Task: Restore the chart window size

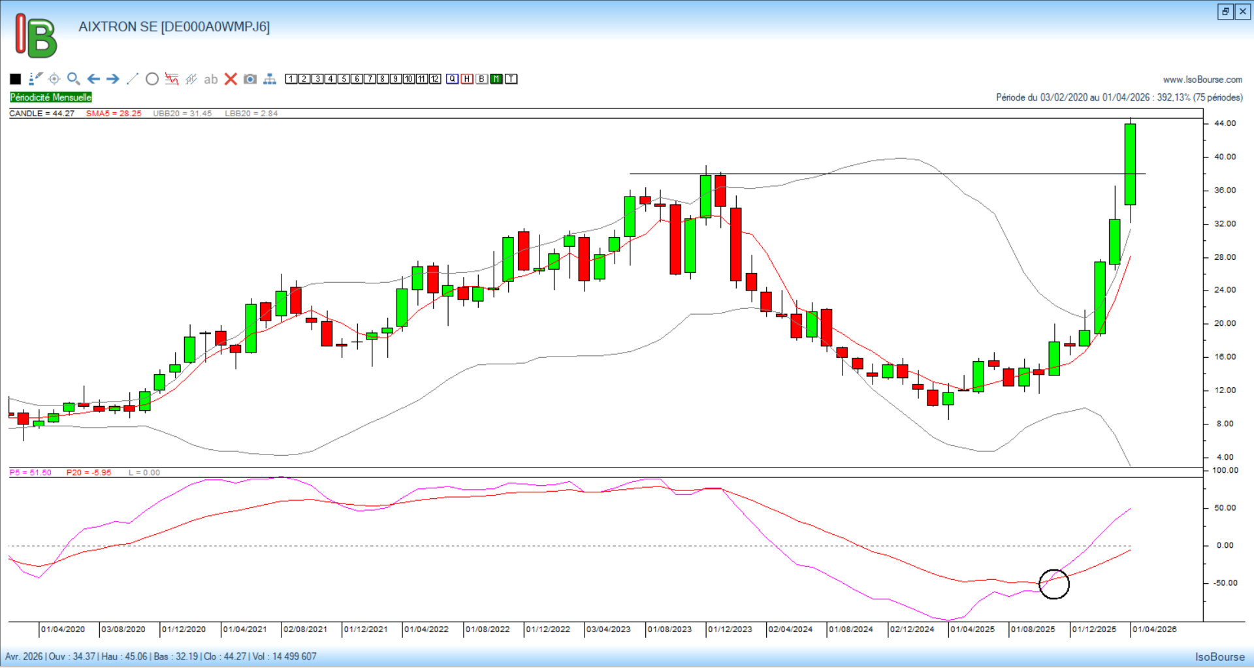Action: [1225, 12]
